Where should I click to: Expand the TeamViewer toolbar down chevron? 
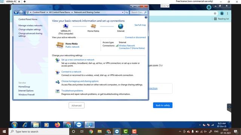tap(168, 6)
